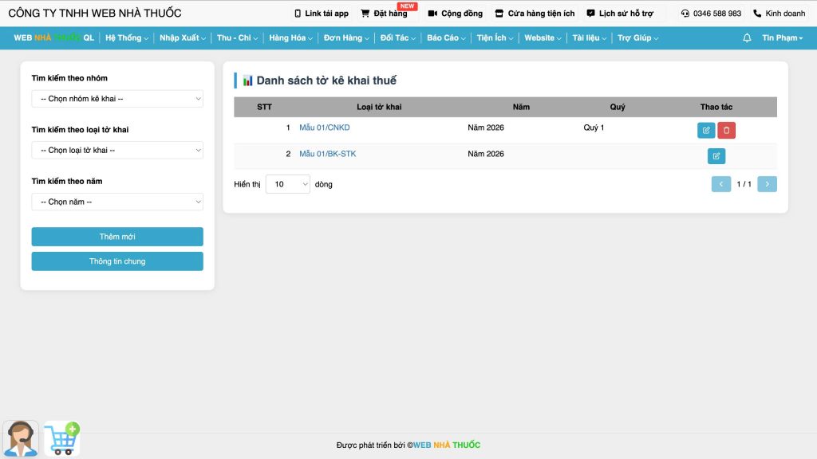Screen dimensions: 817x459
Task: Click the notification bell icon
Action: coord(747,38)
